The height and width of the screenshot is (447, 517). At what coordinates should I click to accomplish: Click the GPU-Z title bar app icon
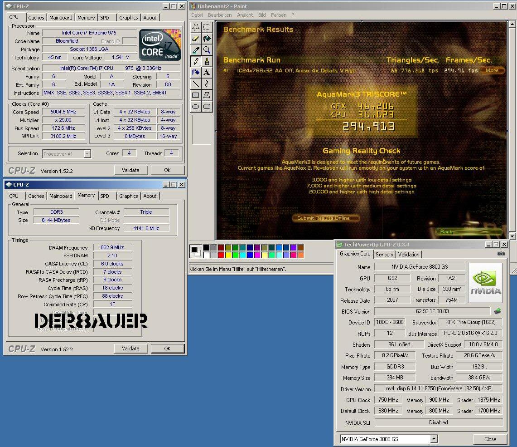pyautogui.click(x=339, y=244)
